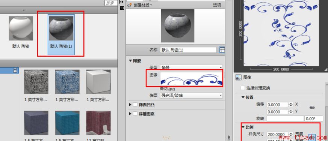Click the material browser icon beside name field
Image resolution: width=328 pixels, height=141 pixels.
tap(222, 50)
